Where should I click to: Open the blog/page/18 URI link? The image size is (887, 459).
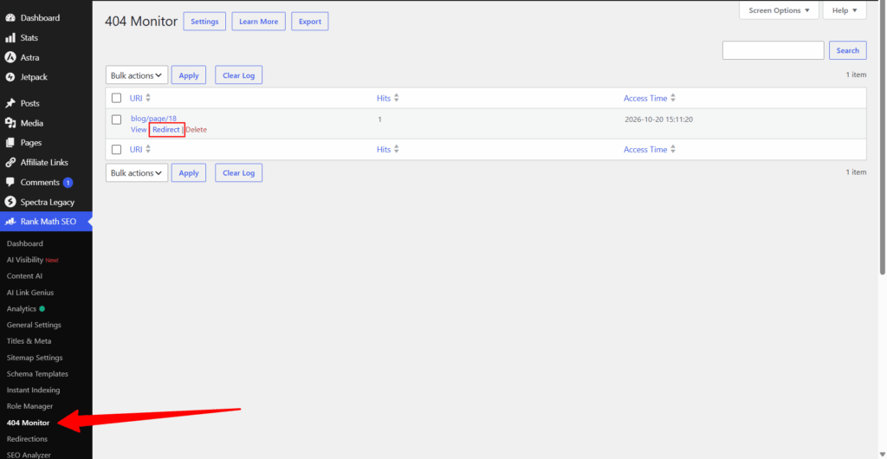tap(154, 119)
